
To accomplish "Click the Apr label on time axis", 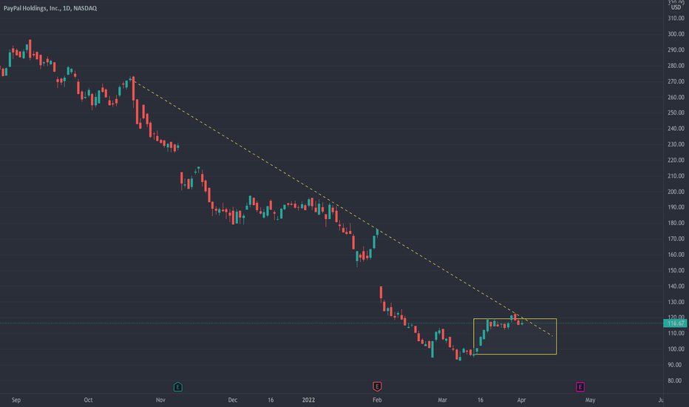I will tap(521, 400).
